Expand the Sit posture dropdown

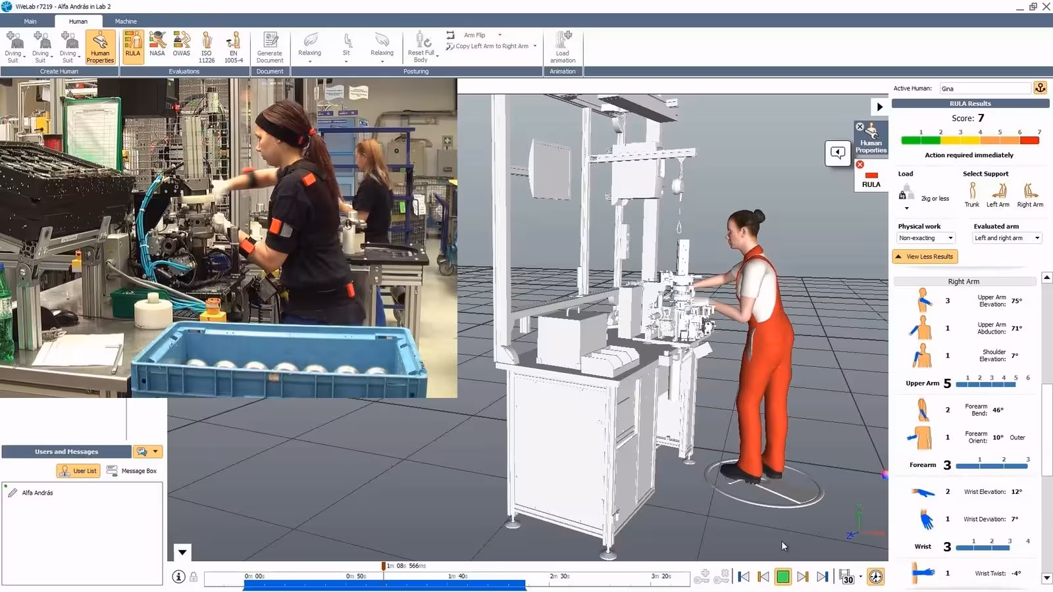pyautogui.click(x=346, y=62)
